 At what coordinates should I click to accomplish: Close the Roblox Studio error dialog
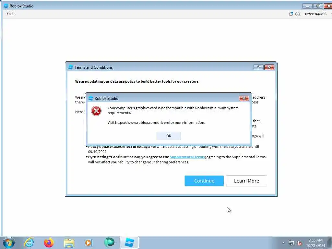pos(244,98)
